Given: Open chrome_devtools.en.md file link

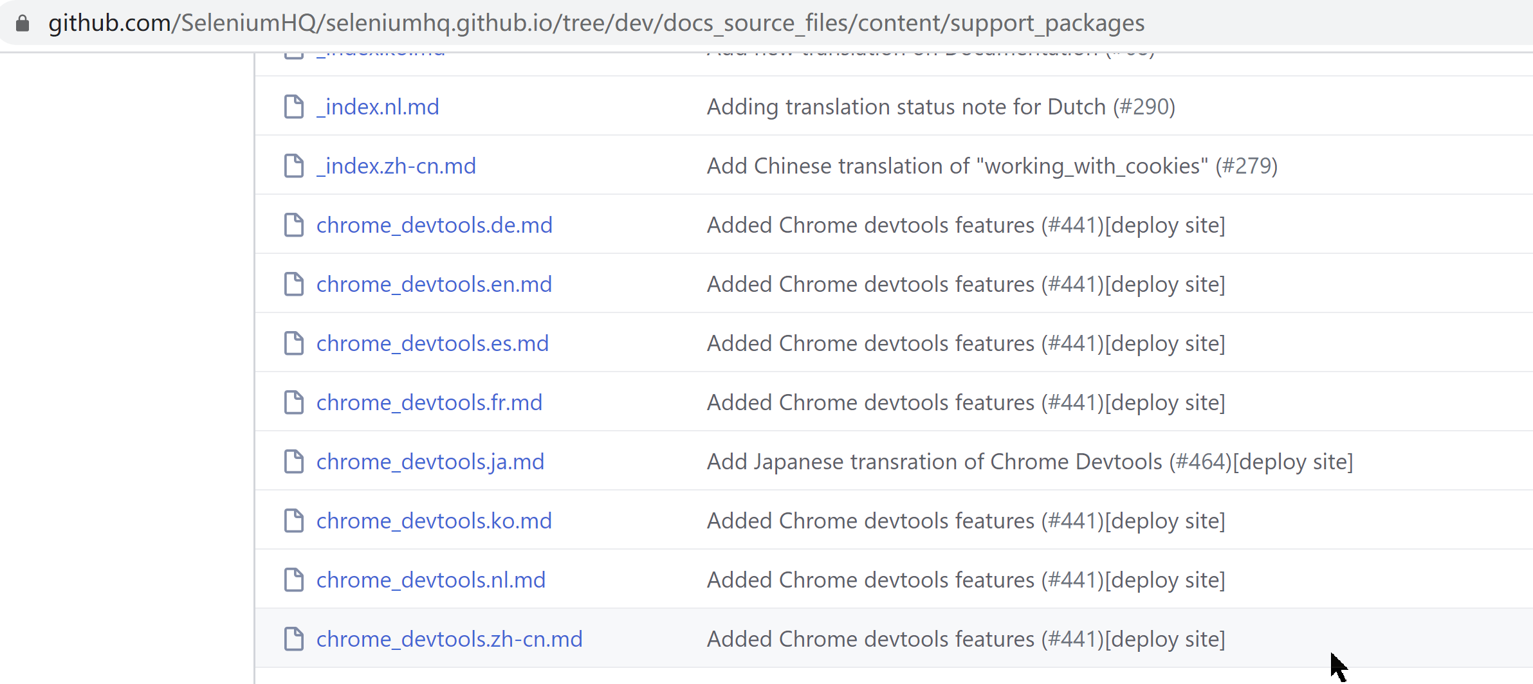Looking at the screenshot, I should (434, 284).
